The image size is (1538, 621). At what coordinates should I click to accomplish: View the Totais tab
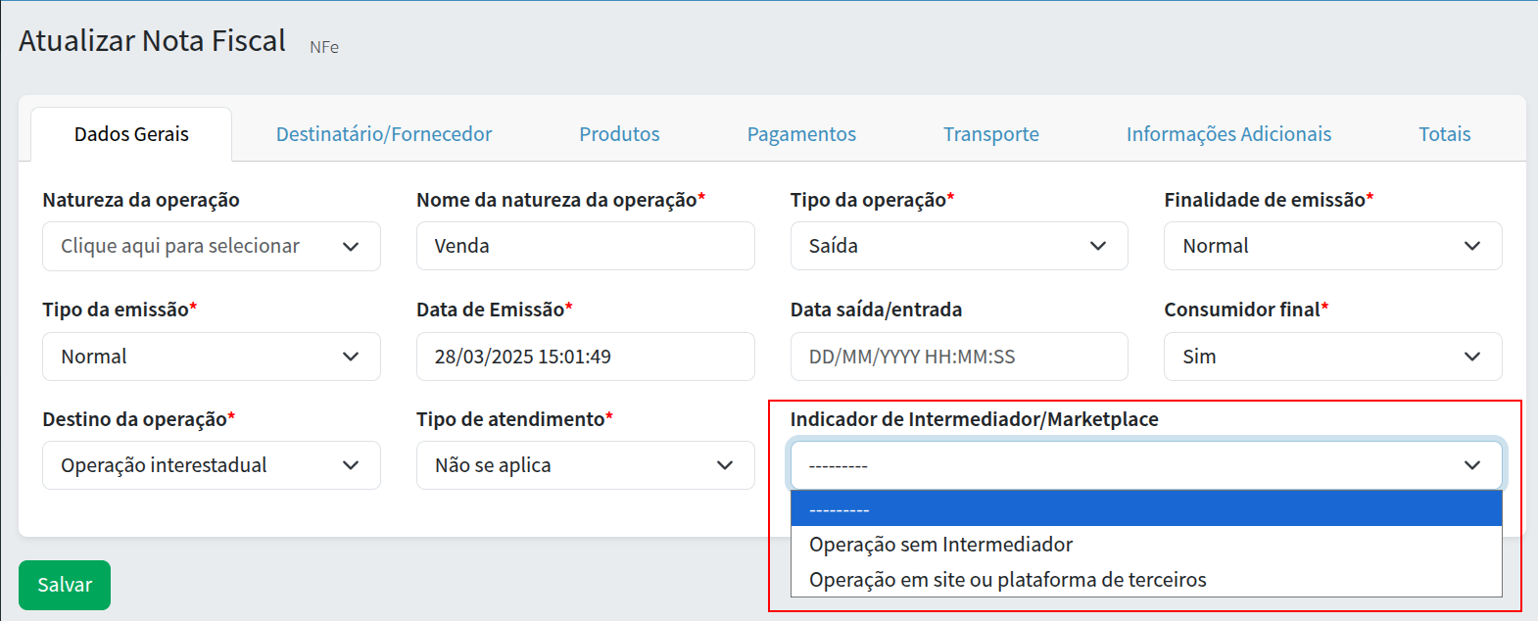[x=1444, y=134]
